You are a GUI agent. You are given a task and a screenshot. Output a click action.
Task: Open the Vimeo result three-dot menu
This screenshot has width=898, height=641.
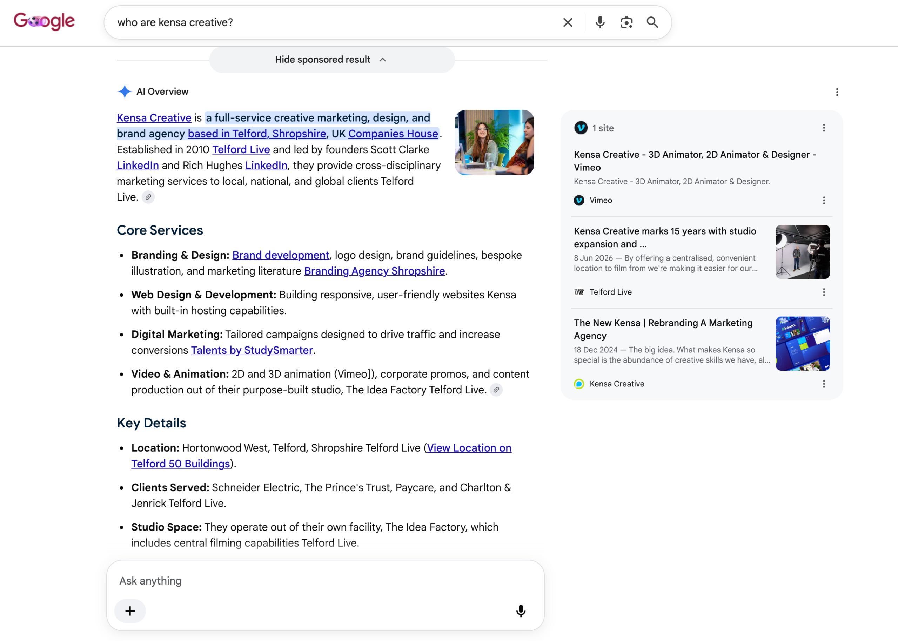pyautogui.click(x=824, y=201)
